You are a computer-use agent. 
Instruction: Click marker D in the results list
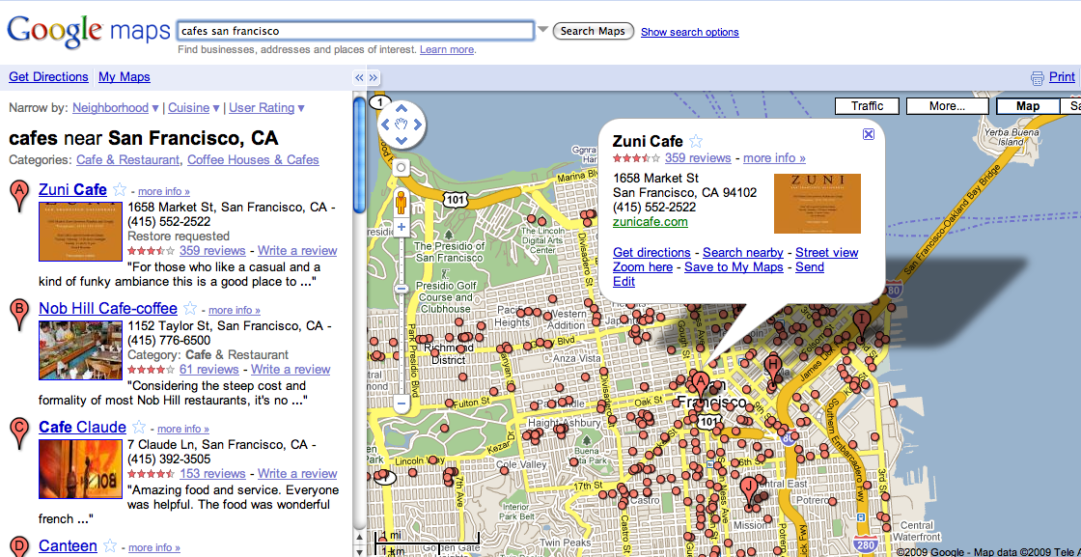click(x=20, y=547)
